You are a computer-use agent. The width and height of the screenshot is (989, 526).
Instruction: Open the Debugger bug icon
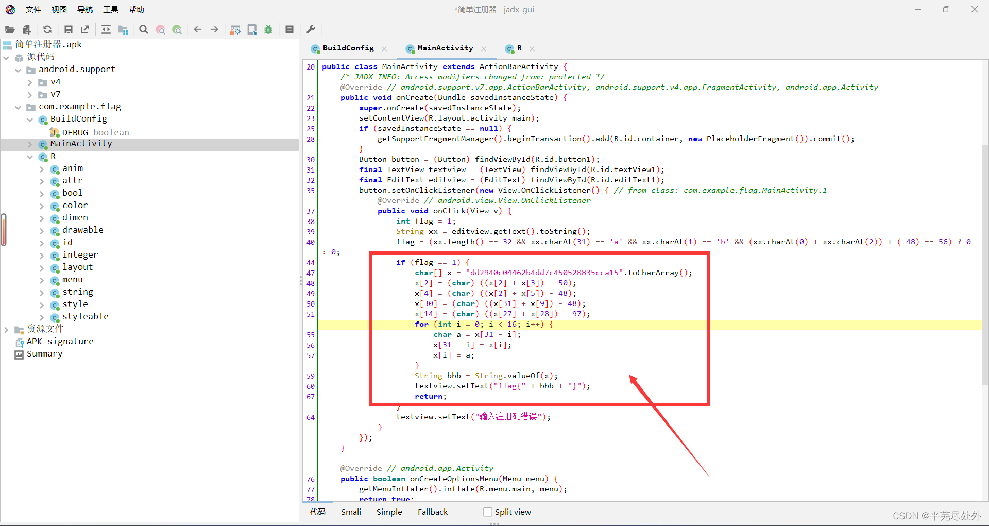click(268, 30)
